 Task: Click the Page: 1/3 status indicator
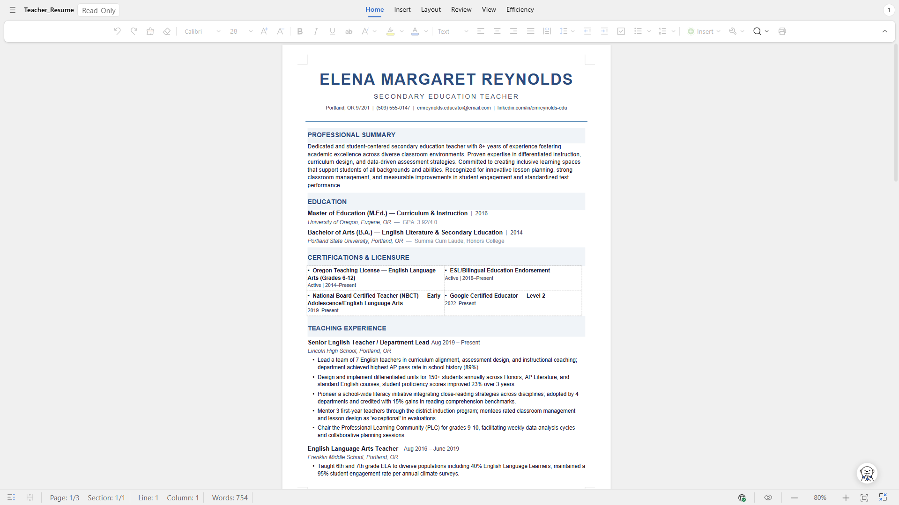pos(65,498)
